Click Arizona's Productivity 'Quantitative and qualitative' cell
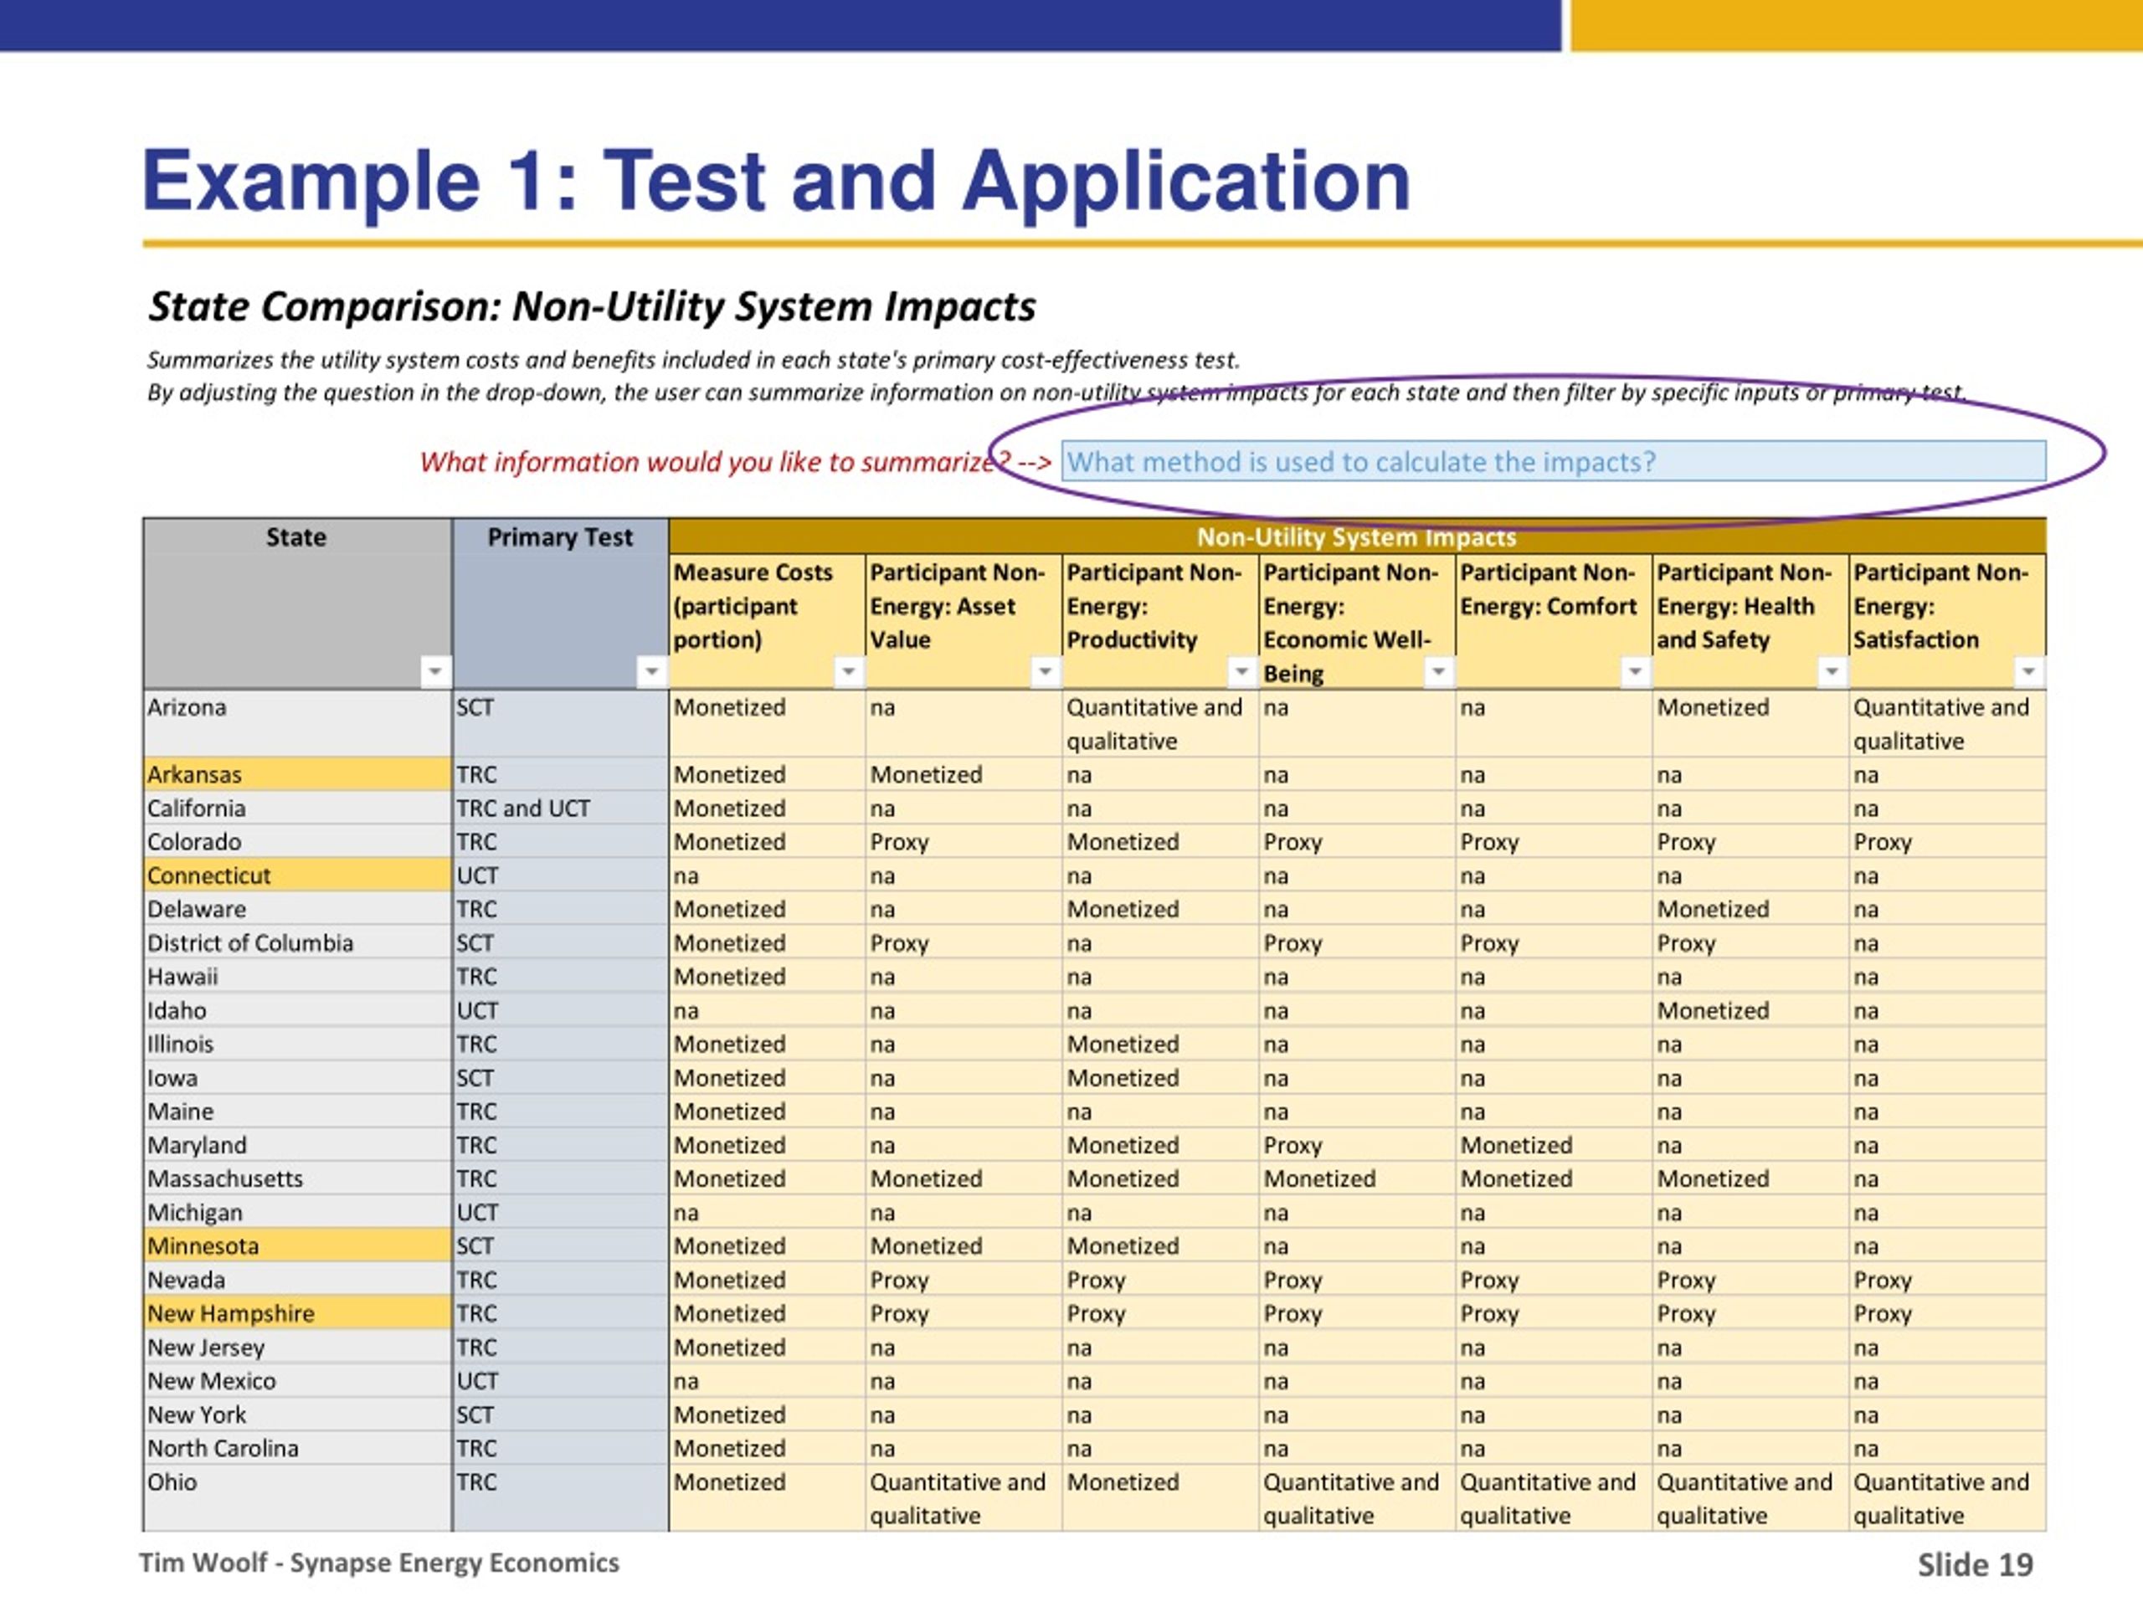 click(x=1160, y=724)
